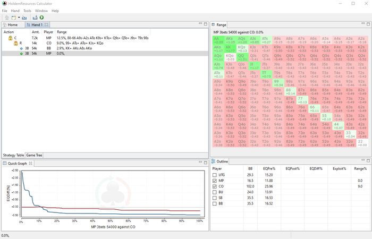Image resolution: width=372 pixels, height=239 pixels.
Task: Select the 99 cell in range grid
Action: [x=278, y=83]
